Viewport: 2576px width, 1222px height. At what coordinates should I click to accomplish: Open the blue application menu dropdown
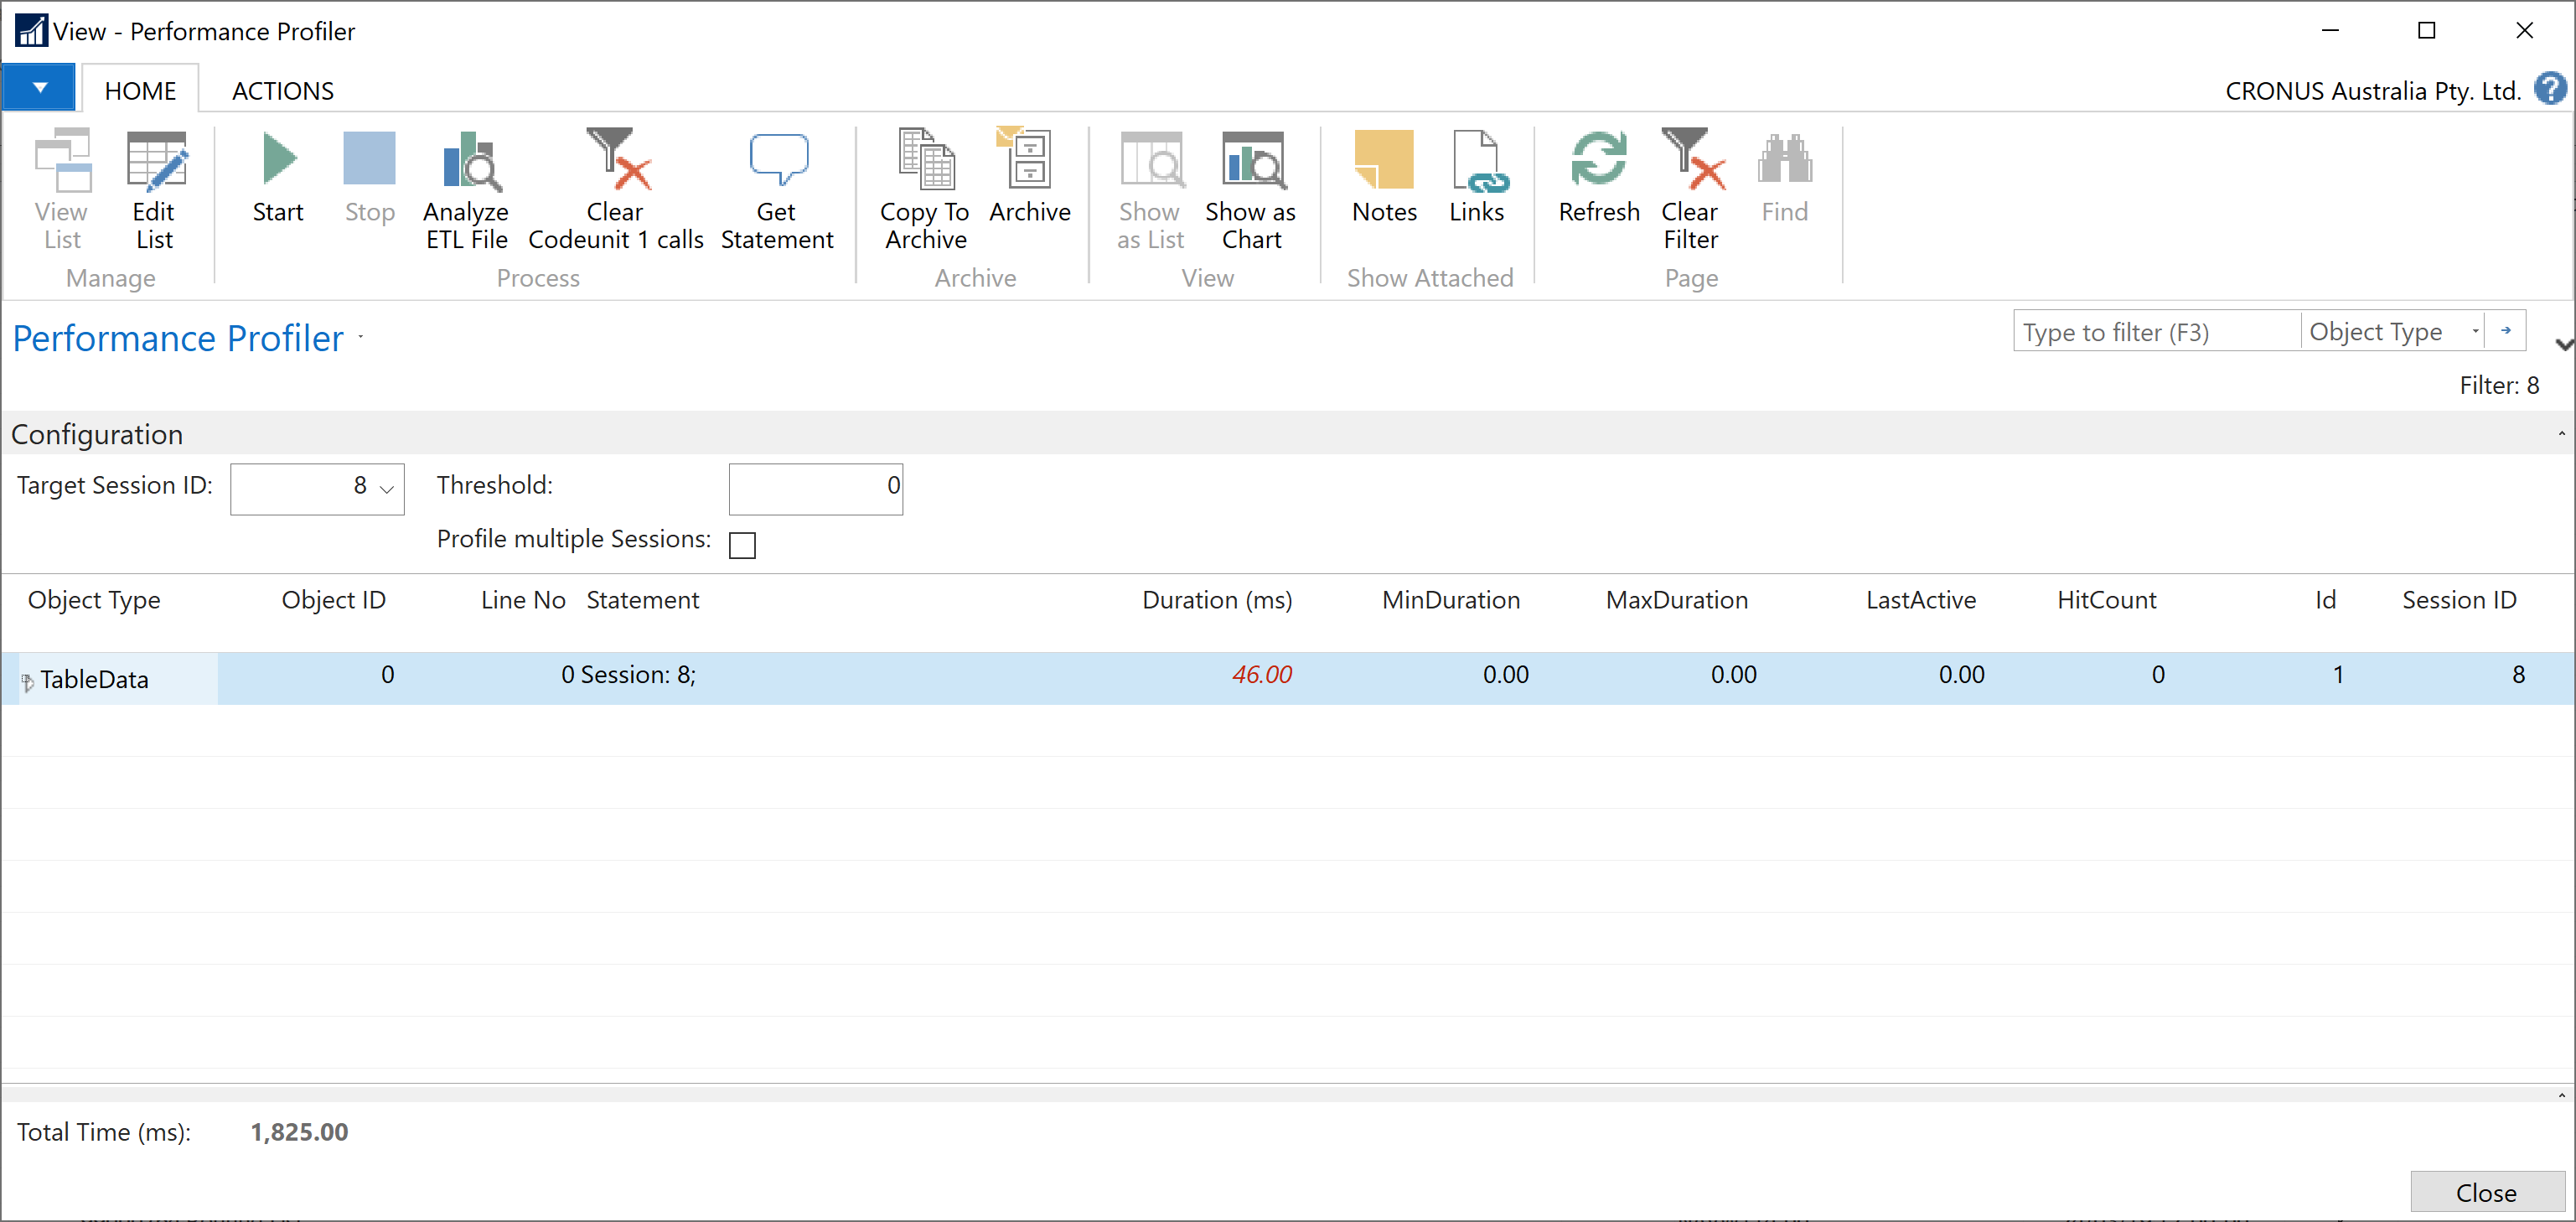point(39,88)
